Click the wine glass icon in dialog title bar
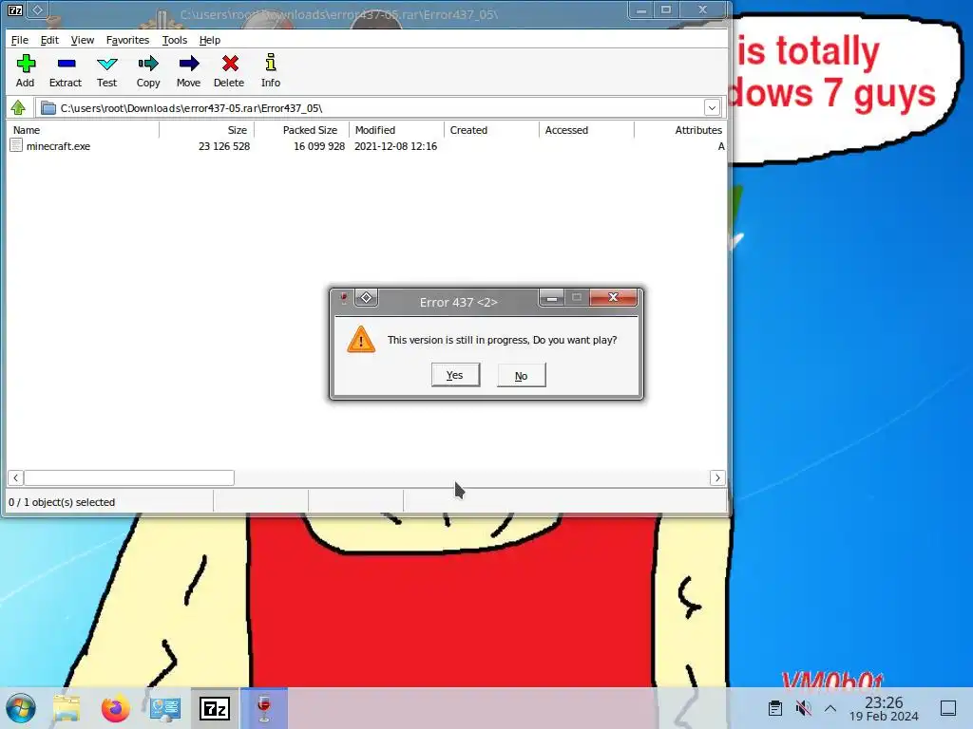 [x=343, y=298]
